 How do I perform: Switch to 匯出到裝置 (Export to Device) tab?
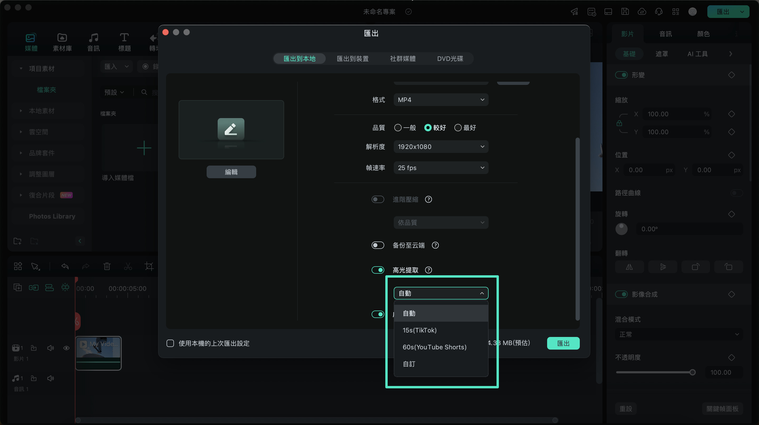[352, 59]
